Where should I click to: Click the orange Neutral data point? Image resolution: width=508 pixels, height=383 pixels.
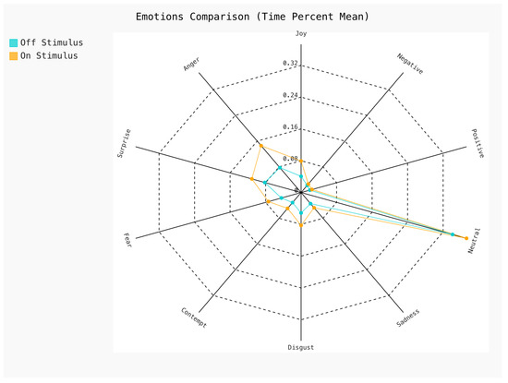pos(466,238)
